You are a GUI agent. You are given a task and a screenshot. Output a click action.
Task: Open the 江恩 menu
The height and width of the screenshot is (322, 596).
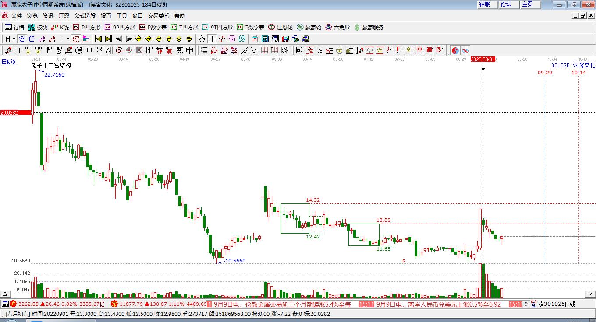click(x=64, y=15)
